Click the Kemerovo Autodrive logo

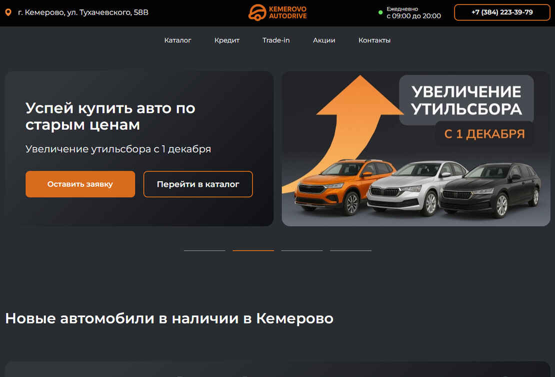pos(277,12)
